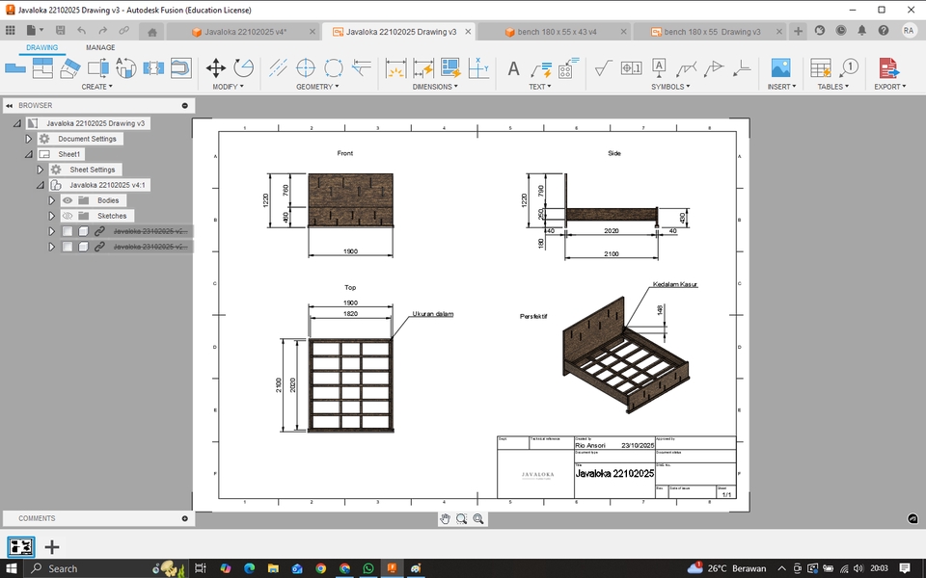
Task: Select the Datum Identifier symbol tool
Action: pyautogui.click(x=659, y=67)
